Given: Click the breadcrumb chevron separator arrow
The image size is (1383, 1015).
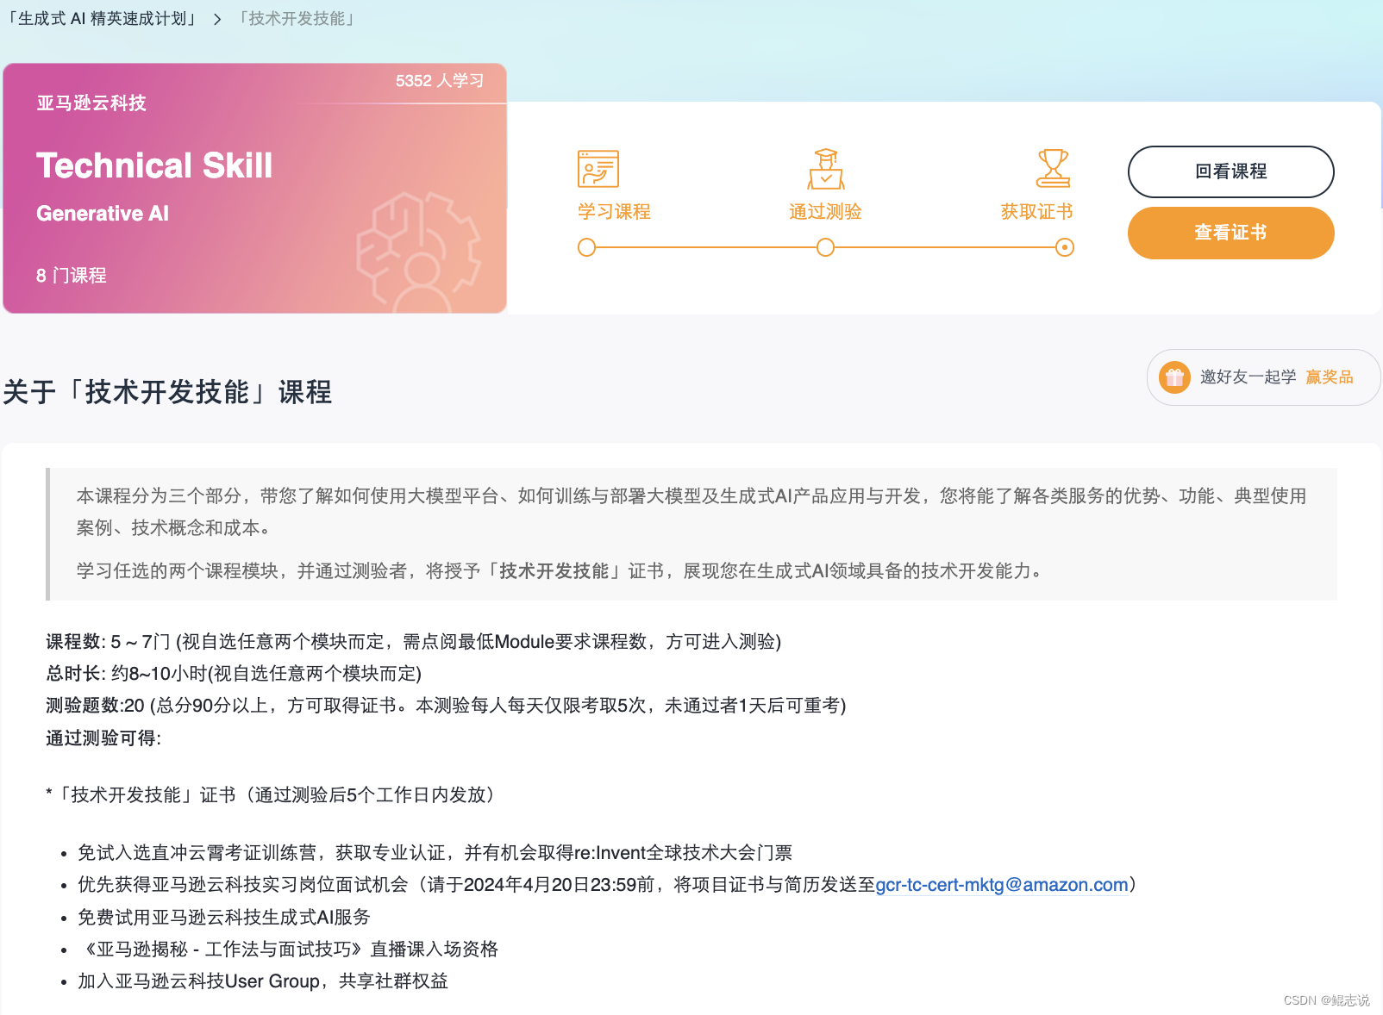Looking at the screenshot, I should tap(217, 19).
